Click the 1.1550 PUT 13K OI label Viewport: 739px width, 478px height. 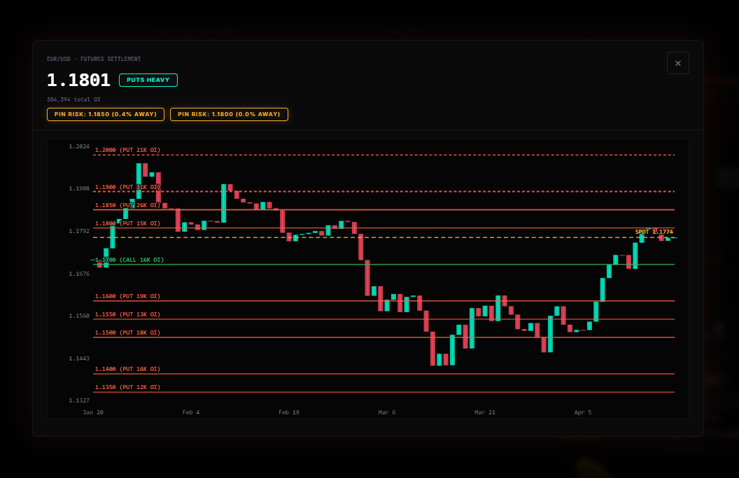coord(127,314)
